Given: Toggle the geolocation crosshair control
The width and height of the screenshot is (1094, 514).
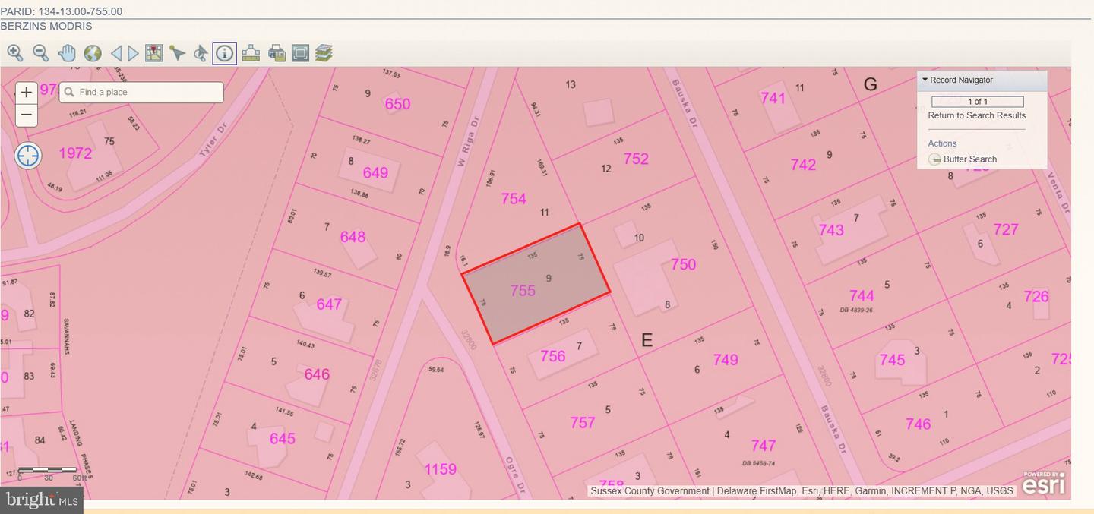Looking at the screenshot, I should (27, 155).
